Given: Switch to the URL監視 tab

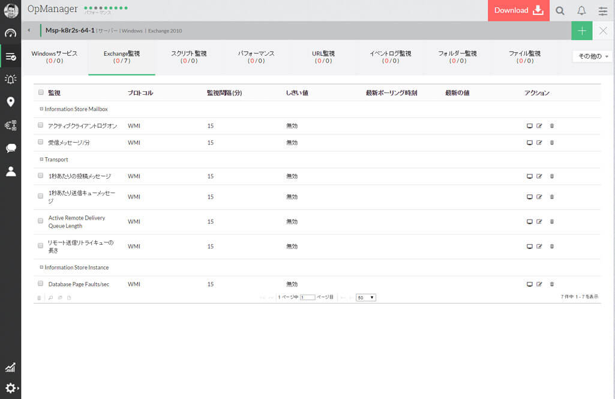Looking at the screenshot, I should point(323,57).
